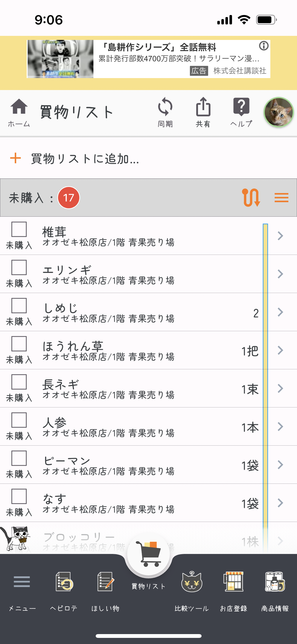This screenshot has height=644, width=297.
Task: Open the orange list options menu icon
Action: click(x=281, y=198)
